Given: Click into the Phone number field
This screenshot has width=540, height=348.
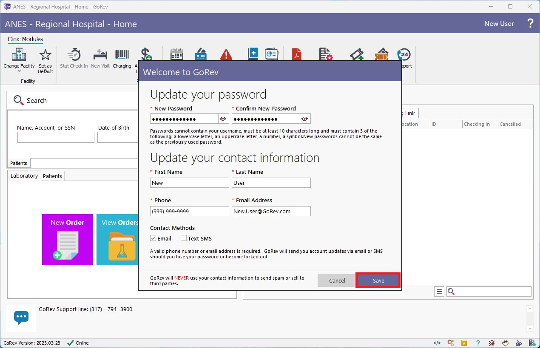Looking at the screenshot, I should (x=190, y=211).
